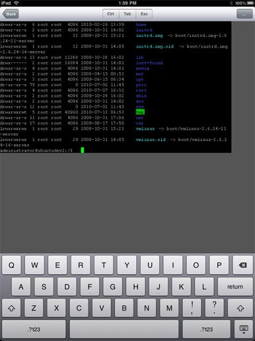Viewport: 255px width, 341px height.
Task: Tap the right .?123 key
Action: point(206,329)
